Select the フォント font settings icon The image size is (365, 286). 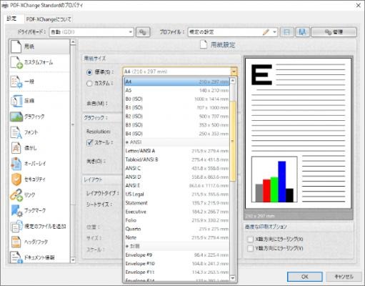tap(16, 132)
